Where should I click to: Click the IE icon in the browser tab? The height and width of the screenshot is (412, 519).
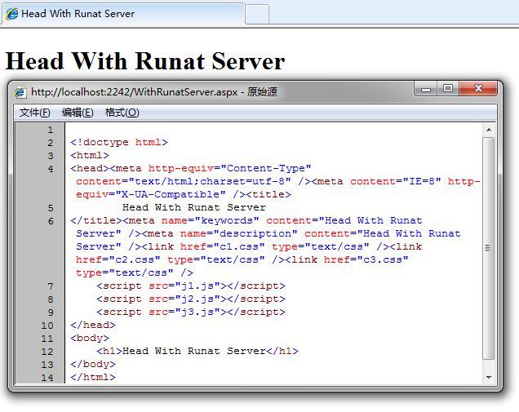click(12, 13)
